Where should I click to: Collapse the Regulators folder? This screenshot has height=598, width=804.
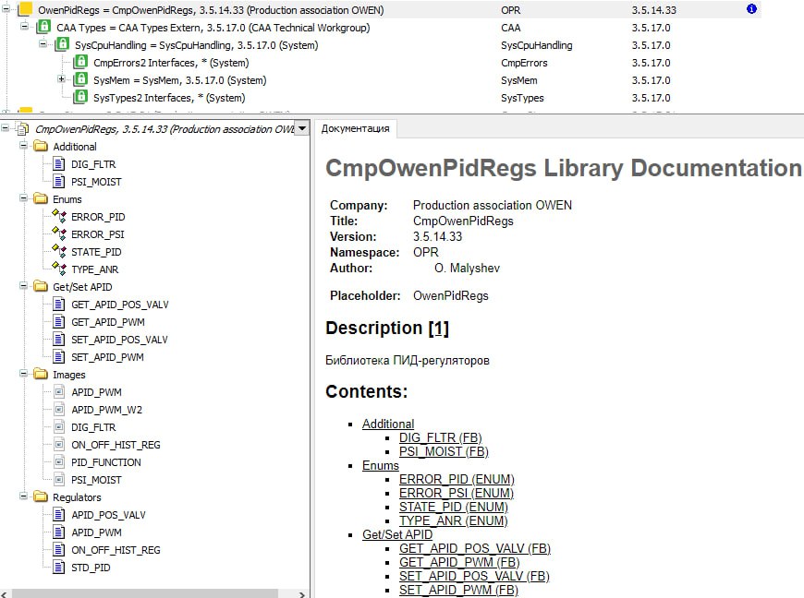point(23,496)
